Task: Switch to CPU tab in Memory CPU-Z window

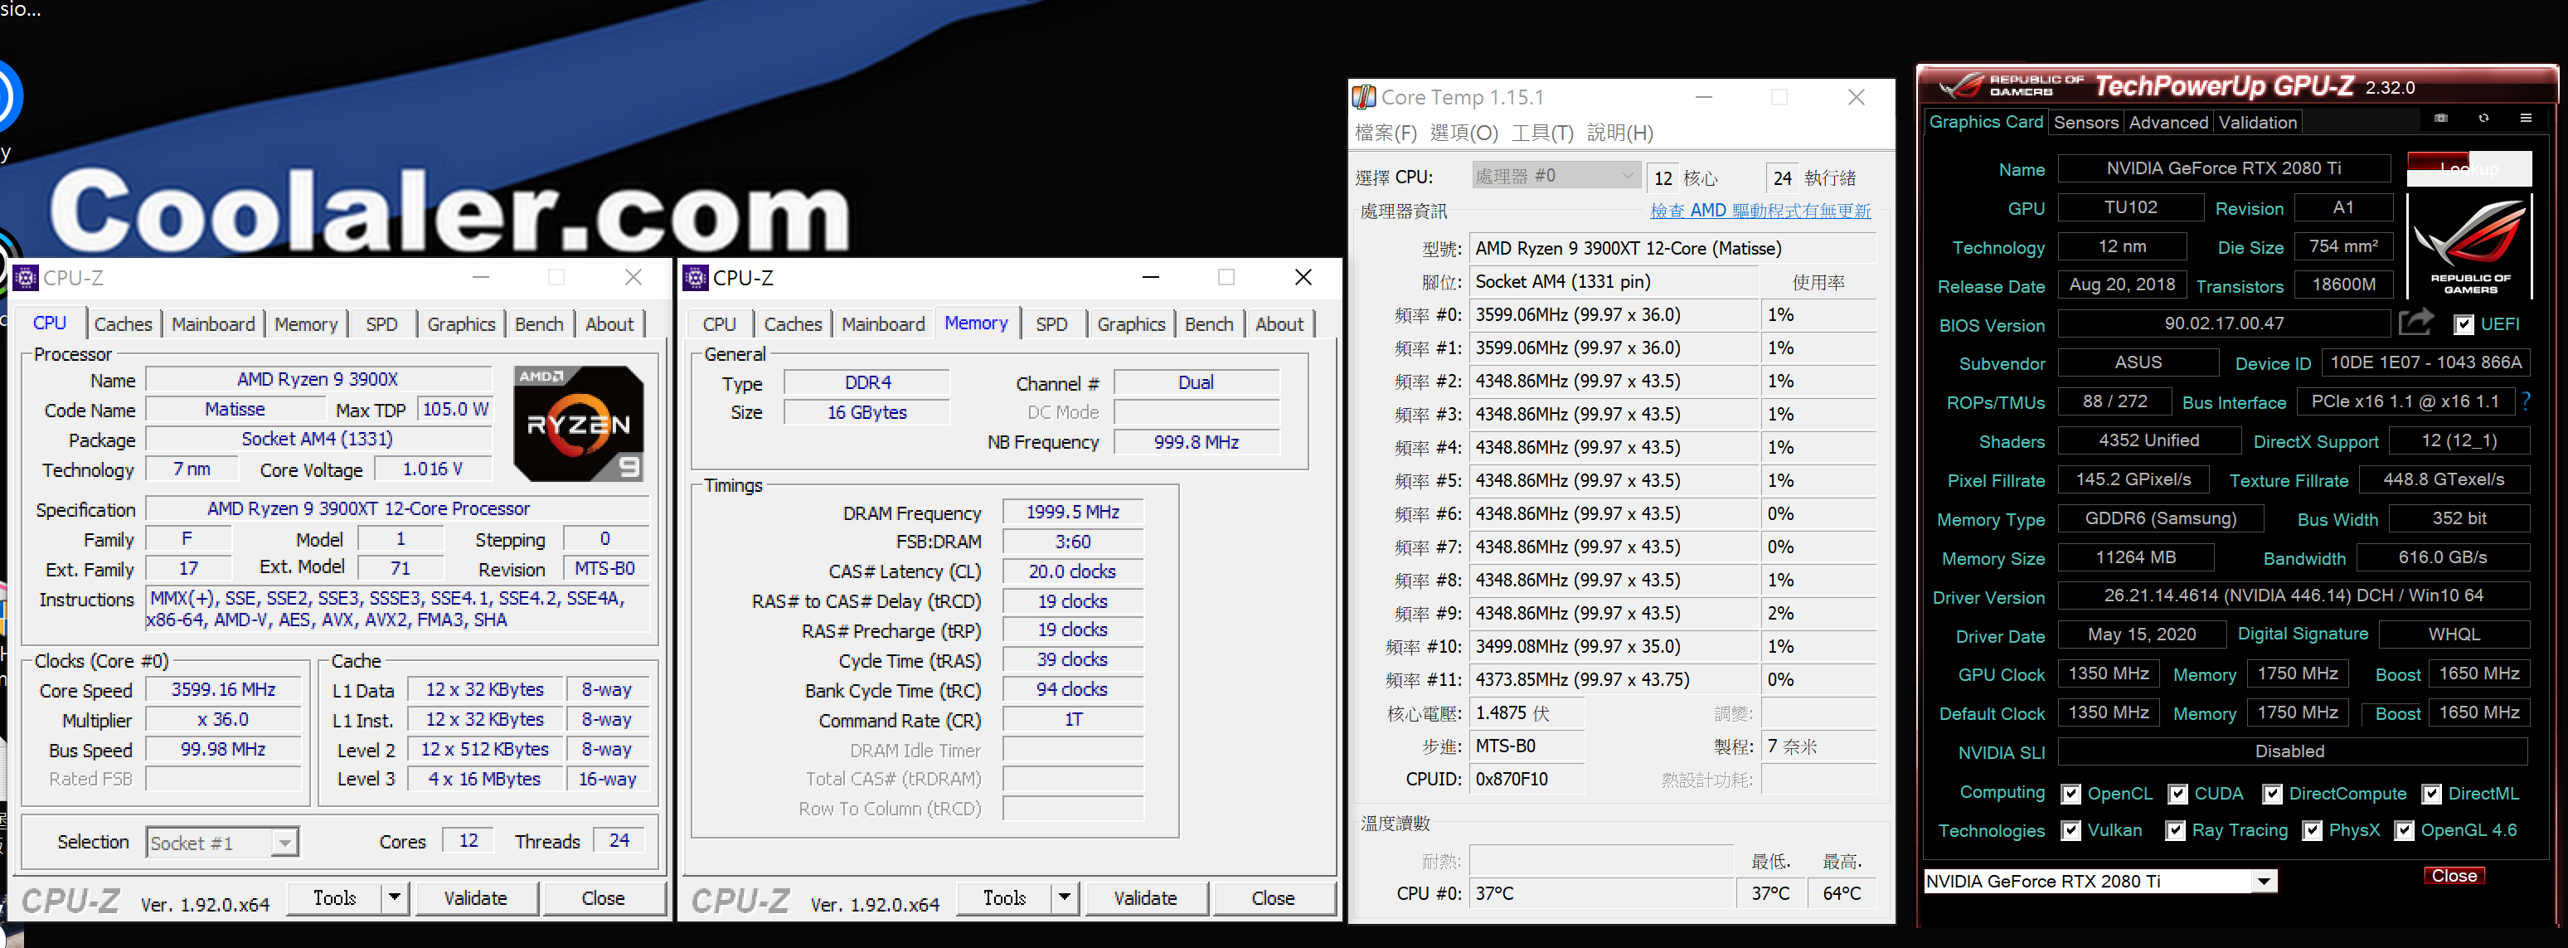Action: (719, 324)
